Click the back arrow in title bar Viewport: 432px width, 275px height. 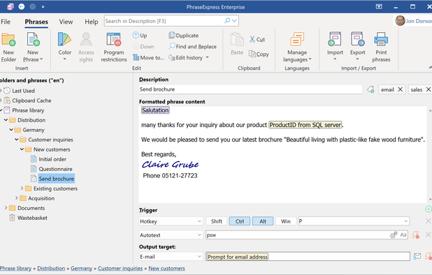[21, 6]
